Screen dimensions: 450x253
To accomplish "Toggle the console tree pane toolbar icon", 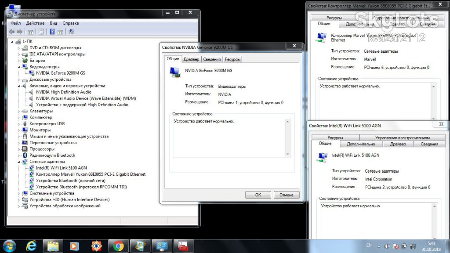I will point(30,32).
